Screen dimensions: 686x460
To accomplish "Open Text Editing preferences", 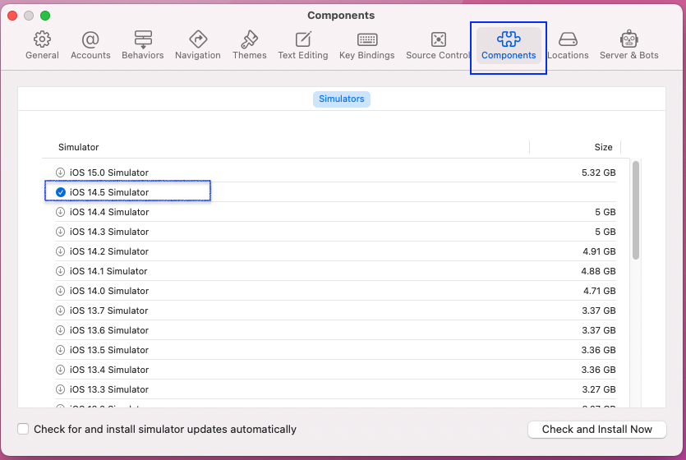I will [303, 45].
